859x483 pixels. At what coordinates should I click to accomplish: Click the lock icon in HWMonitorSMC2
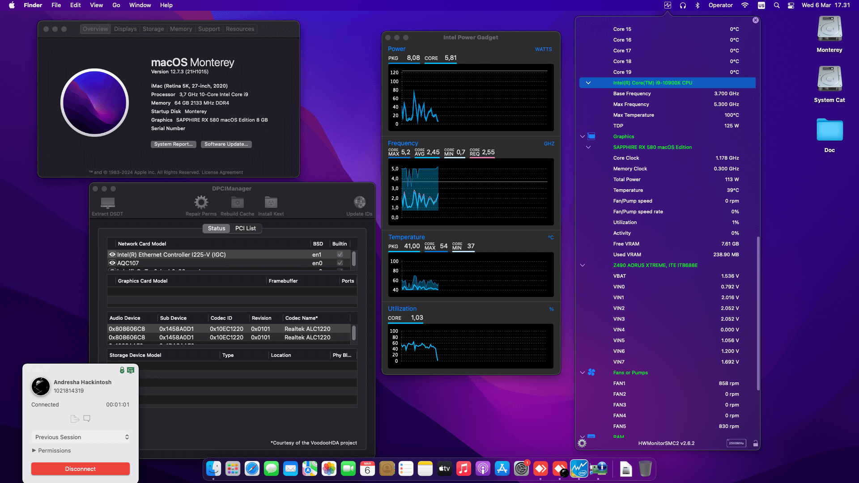(755, 443)
